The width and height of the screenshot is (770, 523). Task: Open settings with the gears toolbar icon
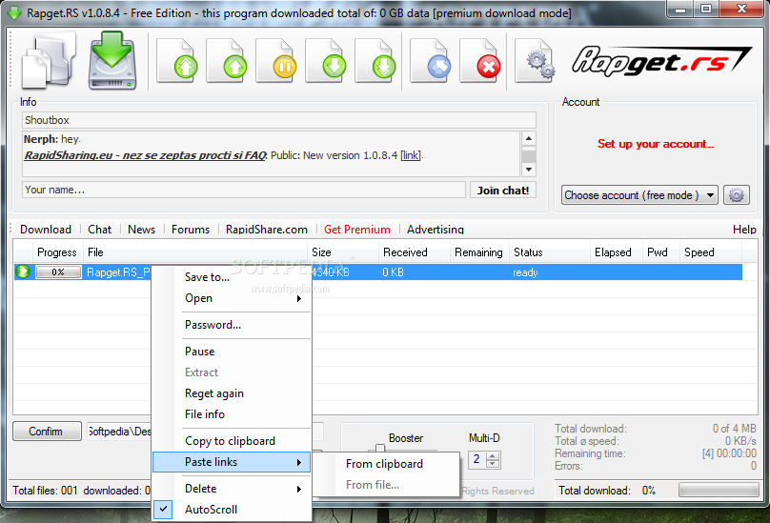pos(536,60)
